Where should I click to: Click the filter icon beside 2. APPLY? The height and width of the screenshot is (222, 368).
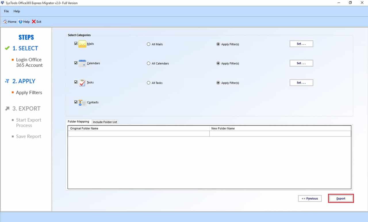[x=7, y=81]
